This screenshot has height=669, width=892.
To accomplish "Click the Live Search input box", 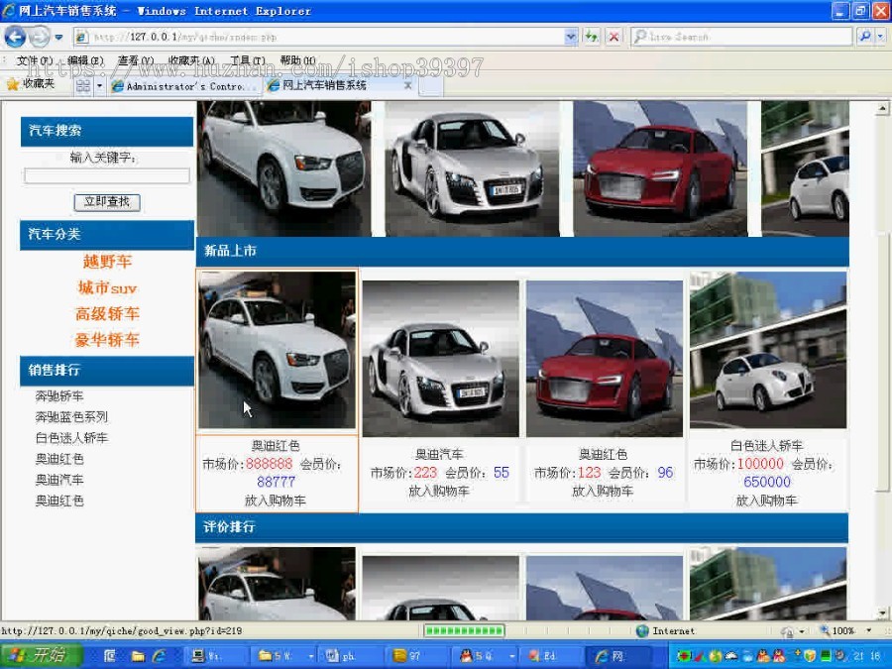I will pyautogui.click(x=741, y=37).
